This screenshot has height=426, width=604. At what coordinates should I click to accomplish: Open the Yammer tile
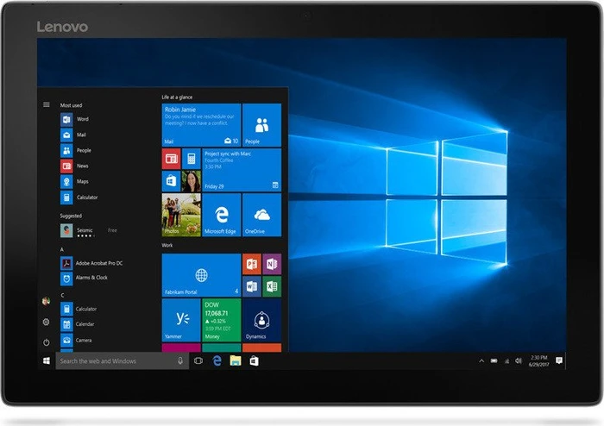181,320
